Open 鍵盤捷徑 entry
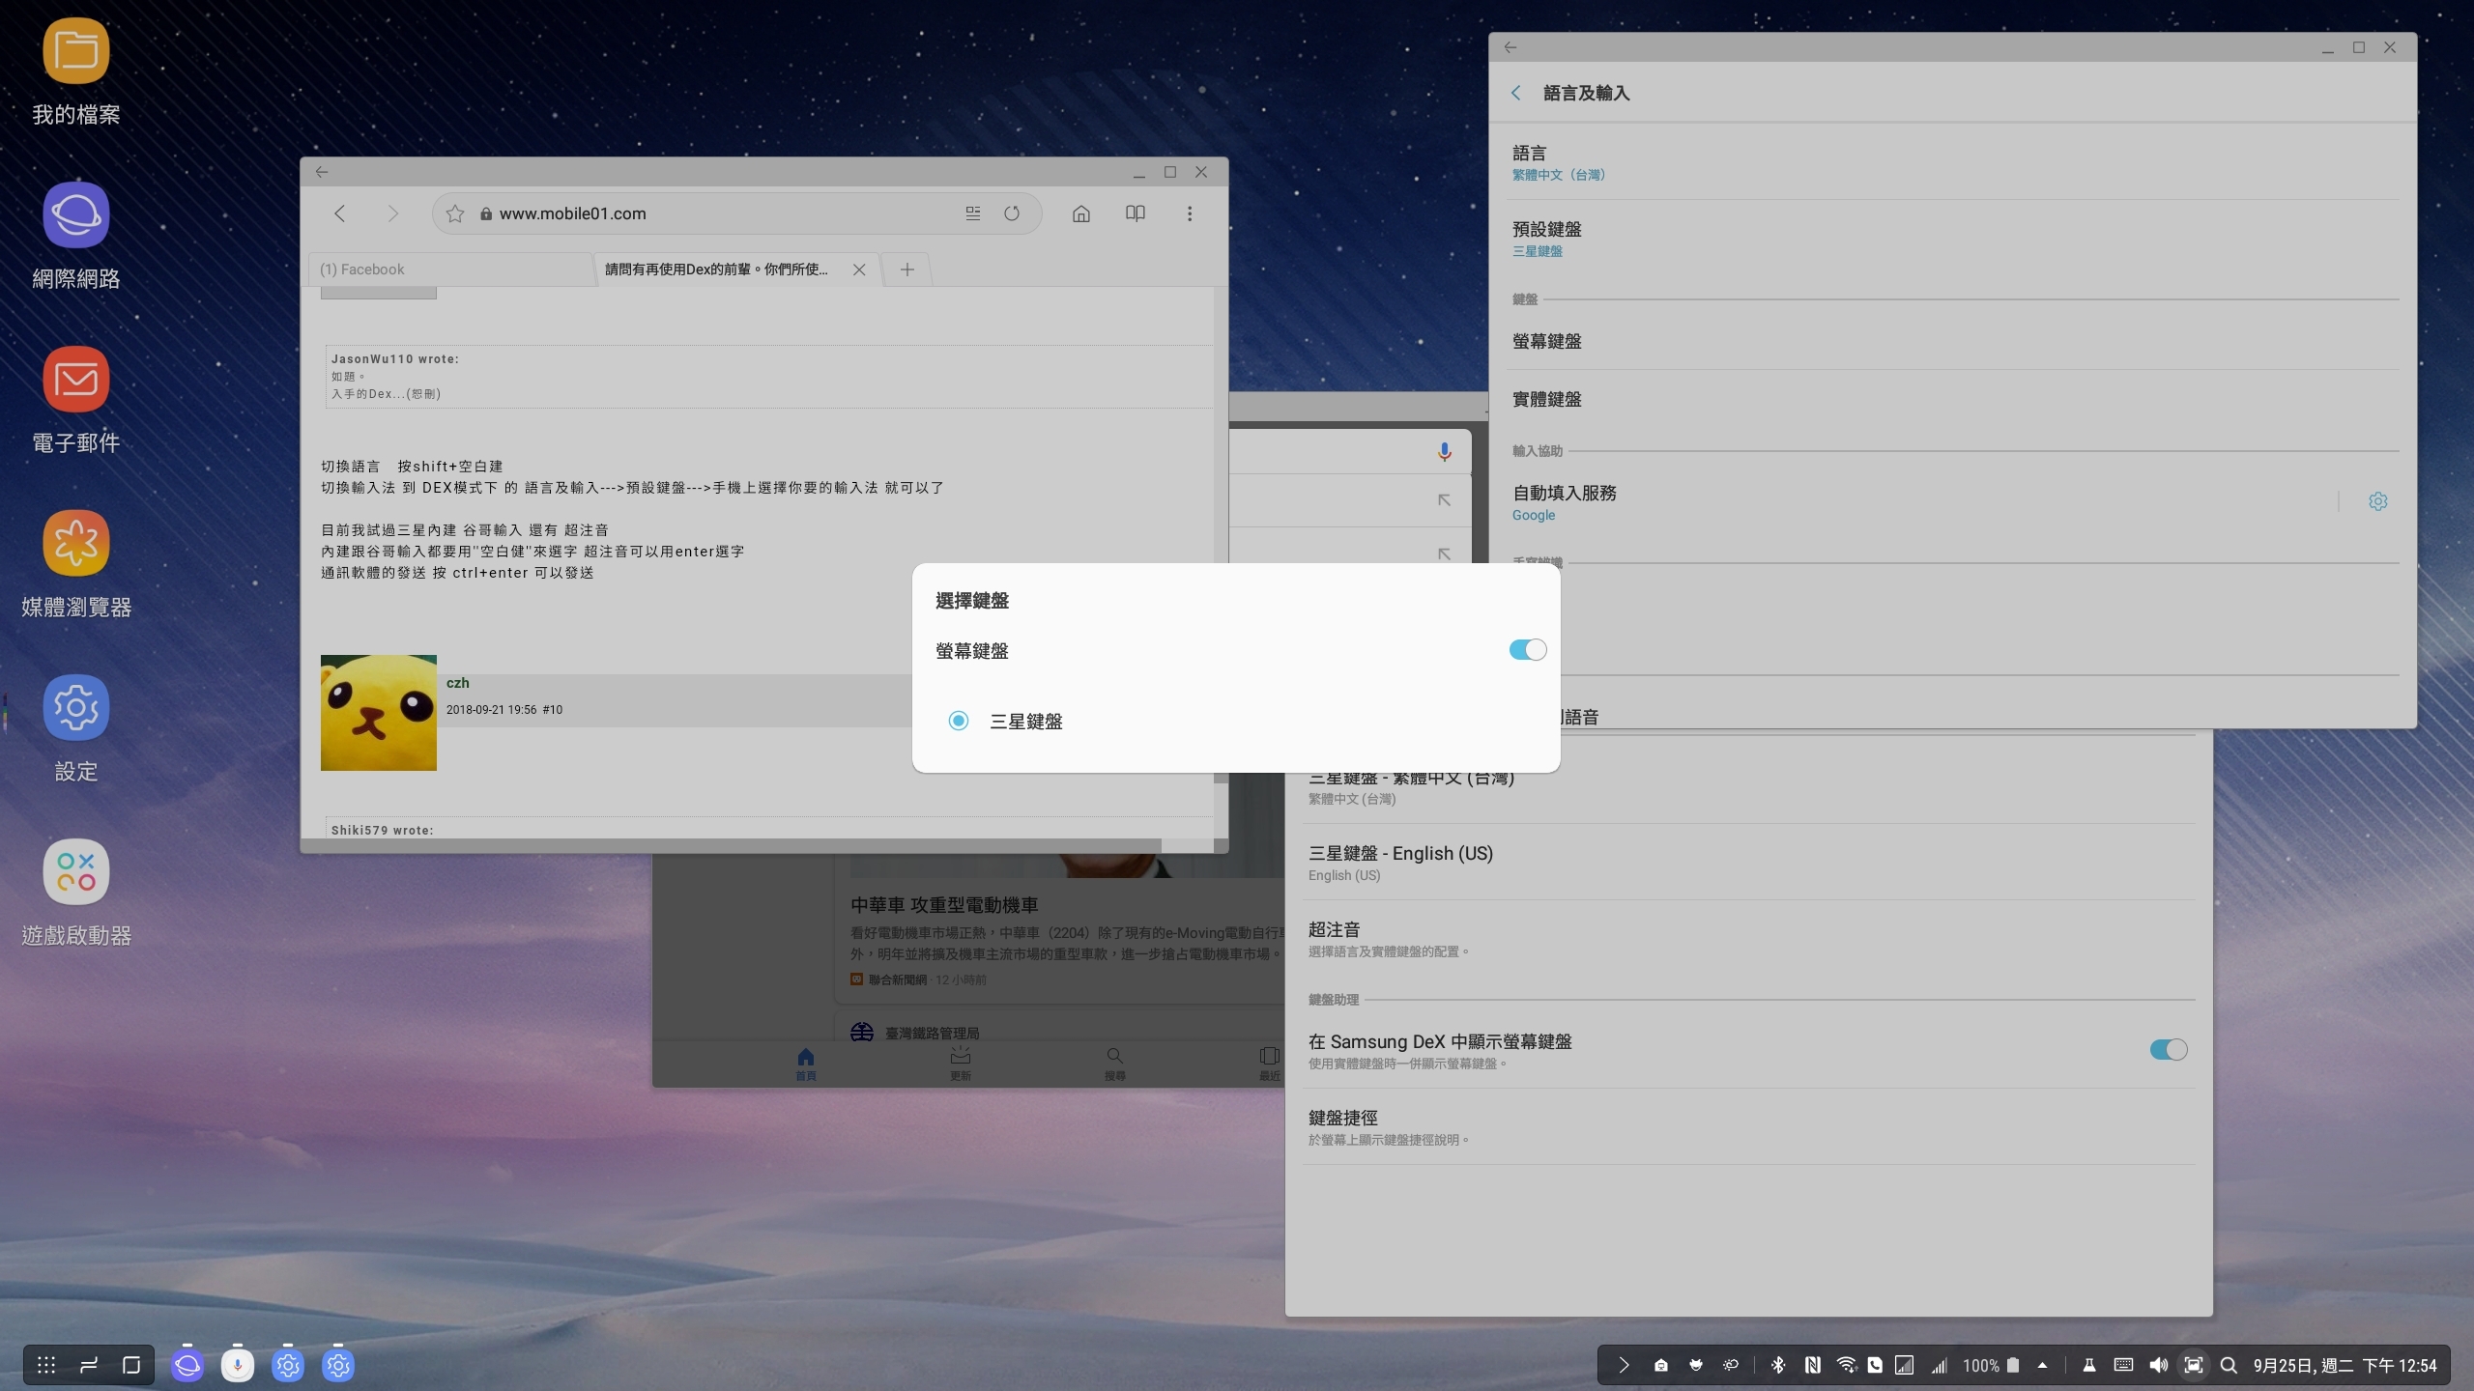This screenshot has width=2474, height=1391. [1749, 1127]
